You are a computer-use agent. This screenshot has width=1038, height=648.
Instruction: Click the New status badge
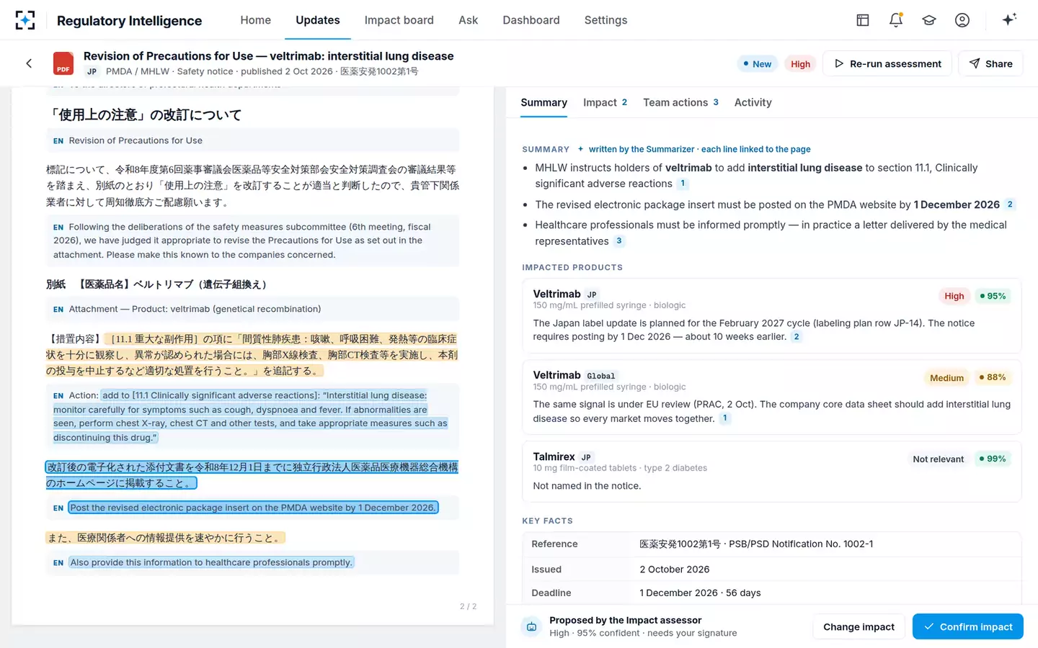tap(757, 64)
